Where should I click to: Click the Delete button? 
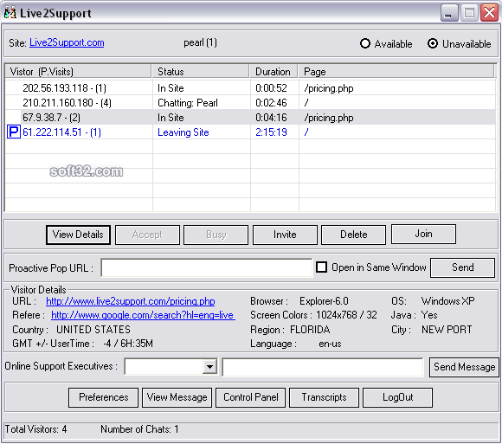[x=353, y=235]
